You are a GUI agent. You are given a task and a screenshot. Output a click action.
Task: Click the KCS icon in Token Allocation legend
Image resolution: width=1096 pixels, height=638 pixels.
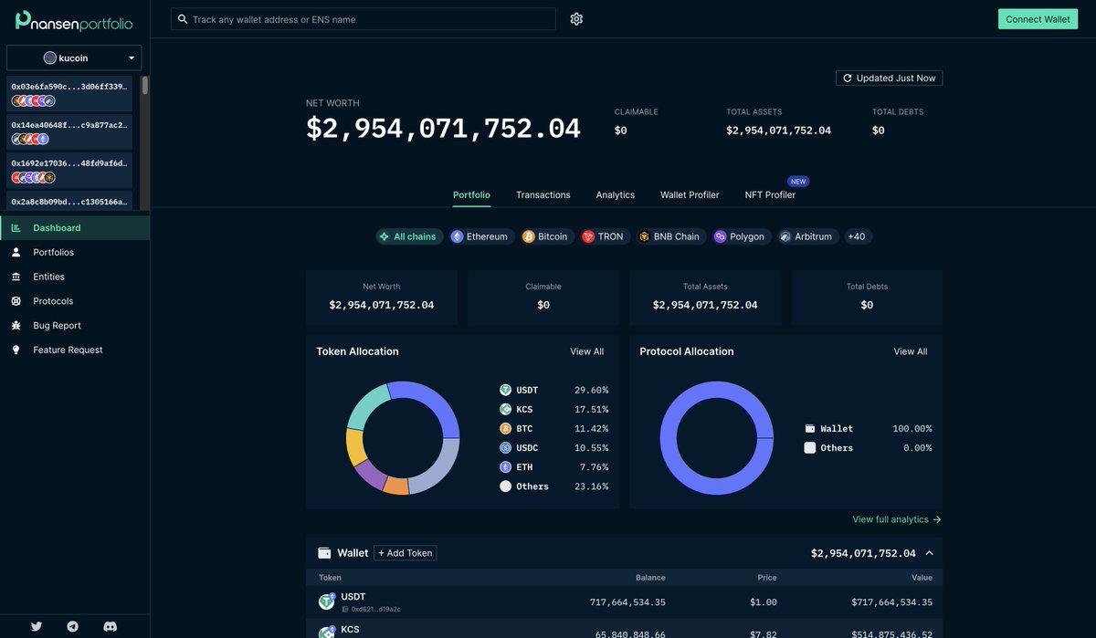505,409
